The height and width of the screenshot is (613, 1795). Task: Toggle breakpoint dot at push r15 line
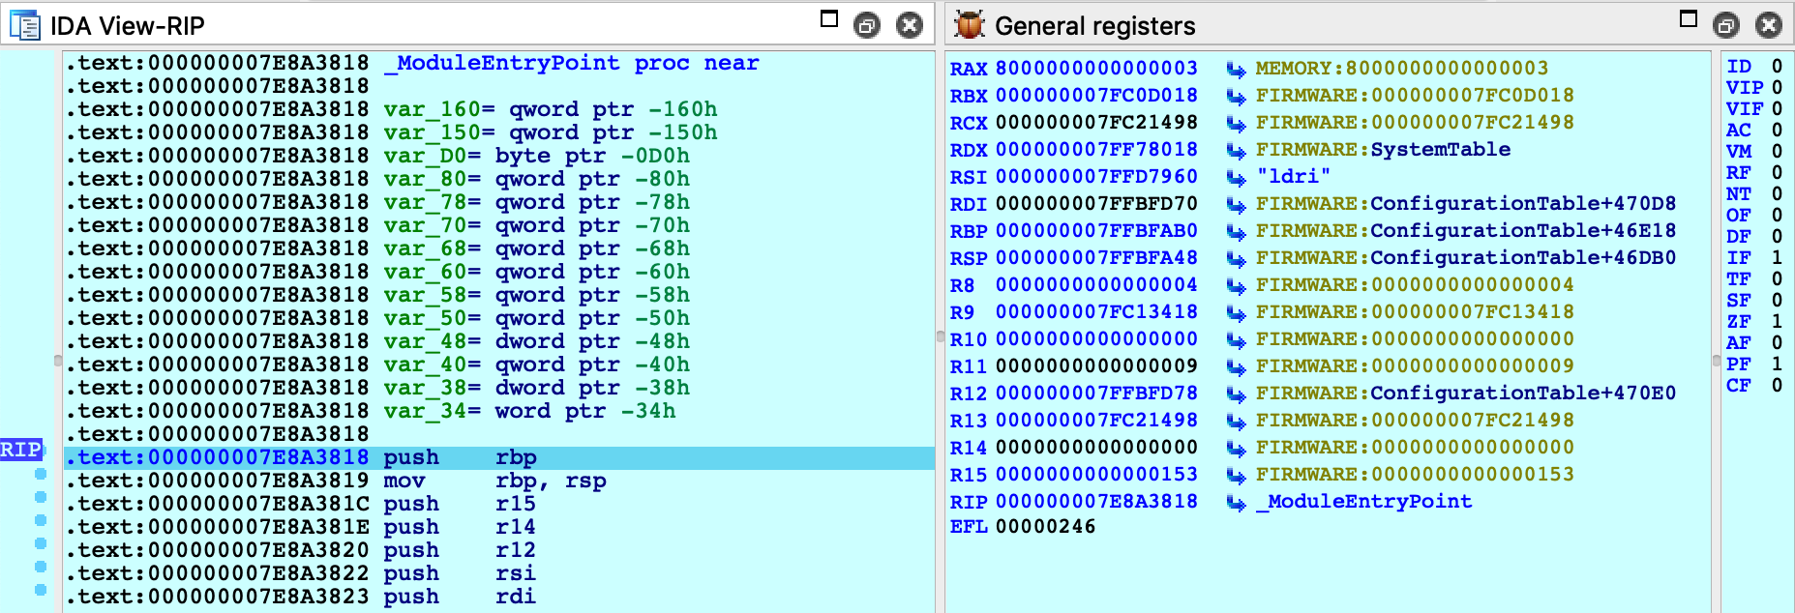pos(41,497)
